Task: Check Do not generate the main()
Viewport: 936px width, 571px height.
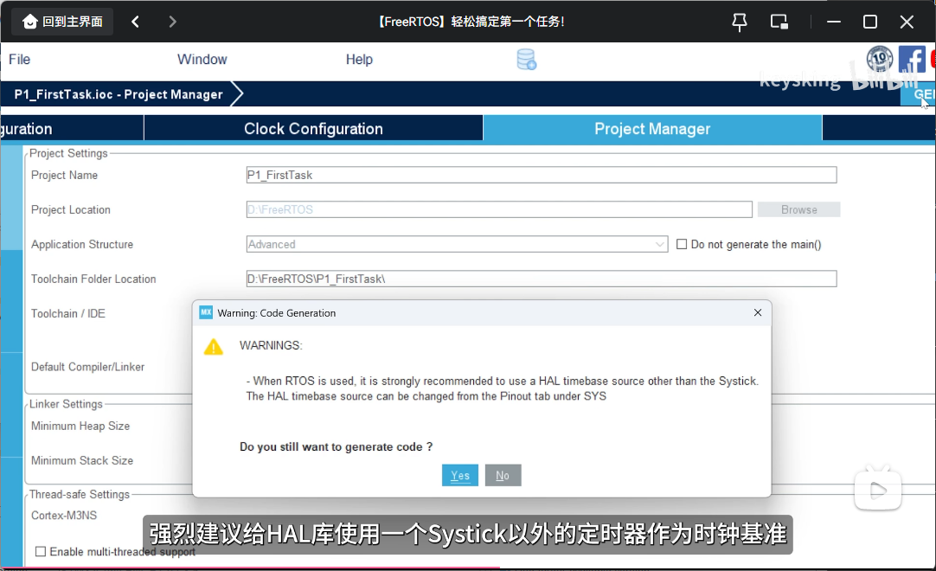Action: [x=681, y=244]
